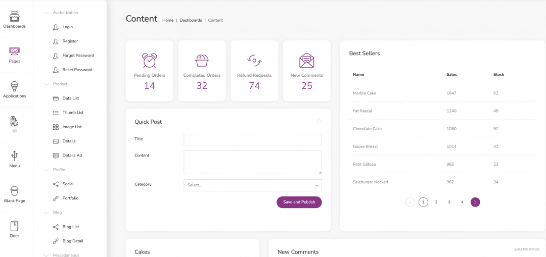Click the book icon beside Details Alt

click(56, 156)
